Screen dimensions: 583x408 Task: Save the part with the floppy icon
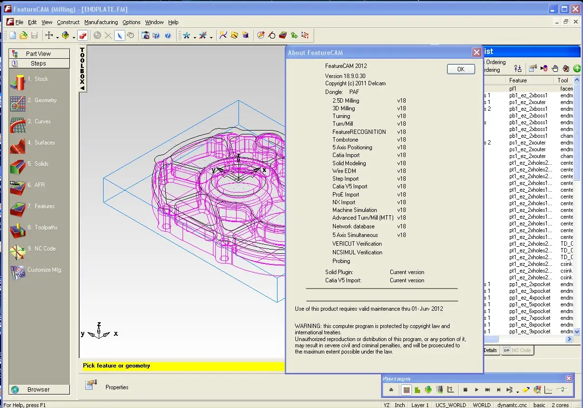click(34, 35)
